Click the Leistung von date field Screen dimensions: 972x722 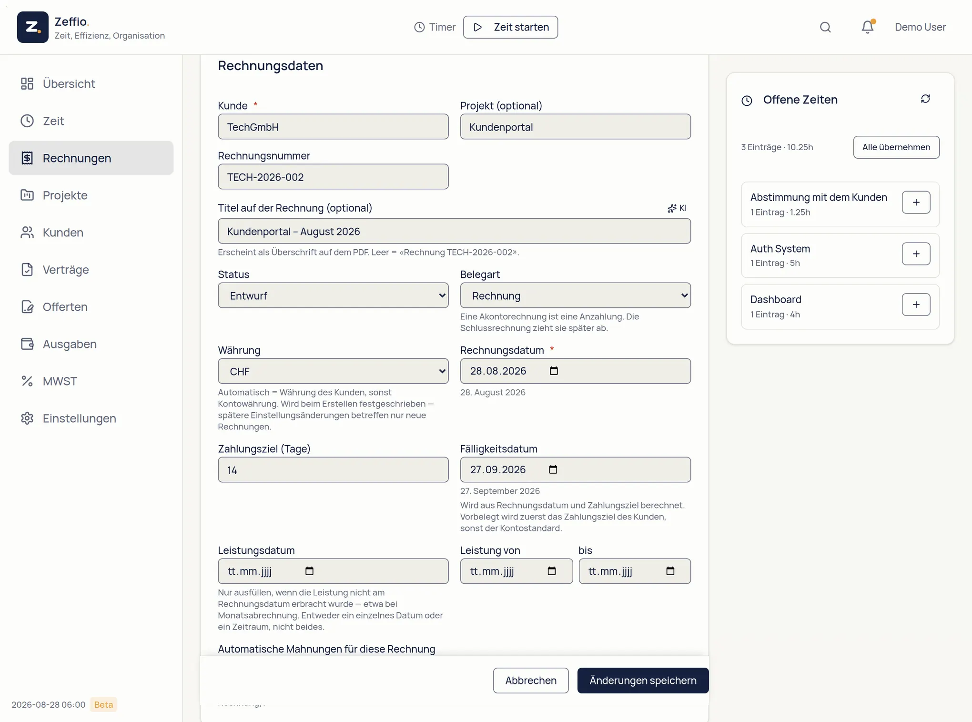coord(516,571)
